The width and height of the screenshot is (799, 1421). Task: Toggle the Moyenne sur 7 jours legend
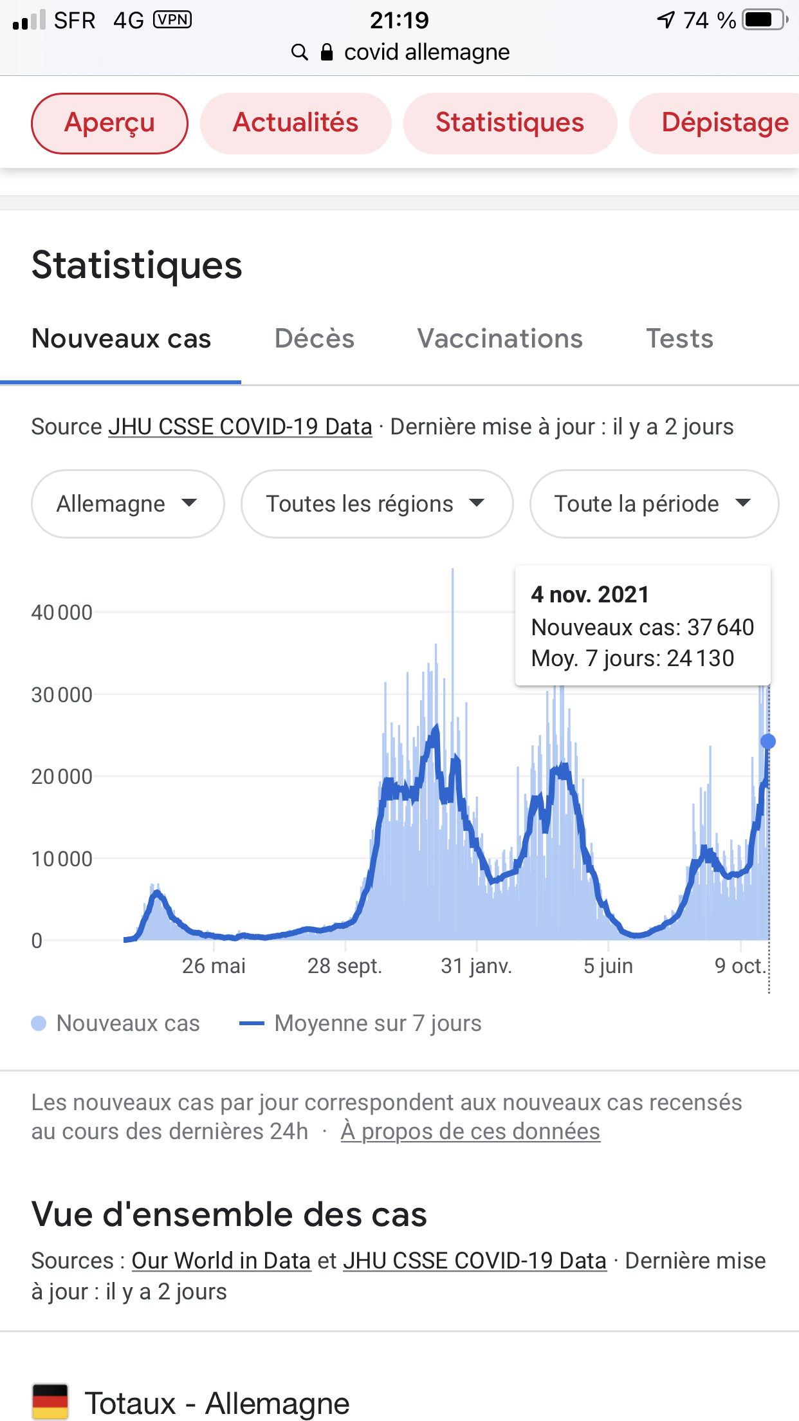coord(360,1023)
